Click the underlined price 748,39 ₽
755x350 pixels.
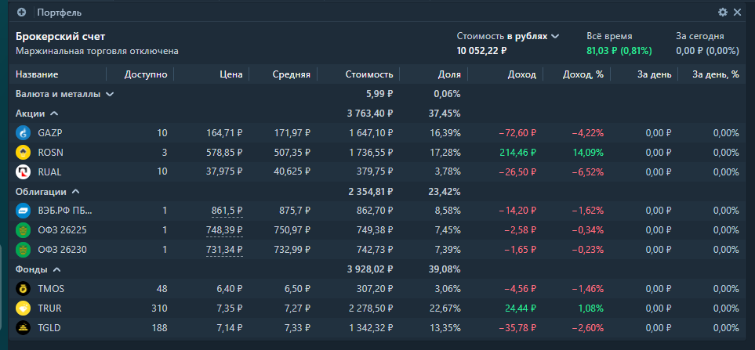point(224,230)
